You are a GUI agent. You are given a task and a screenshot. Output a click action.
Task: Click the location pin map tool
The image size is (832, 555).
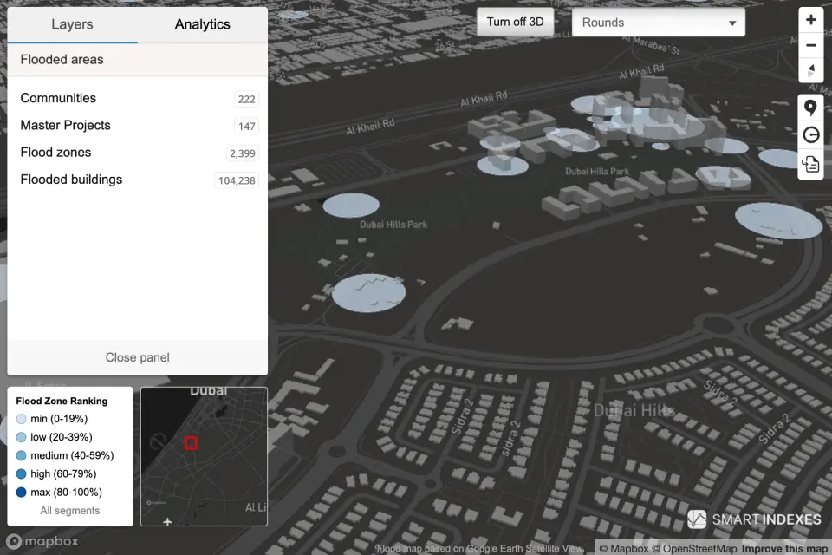(x=811, y=108)
